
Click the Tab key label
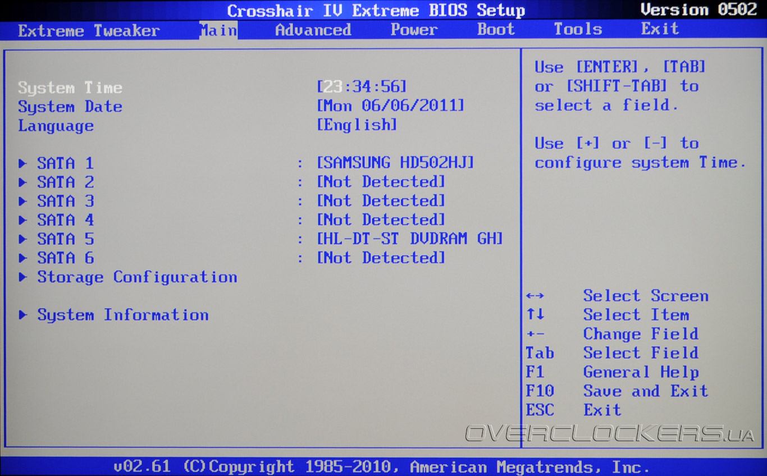pos(540,354)
